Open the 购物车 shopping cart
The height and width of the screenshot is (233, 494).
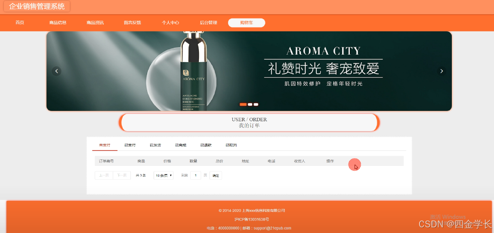point(247,23)
